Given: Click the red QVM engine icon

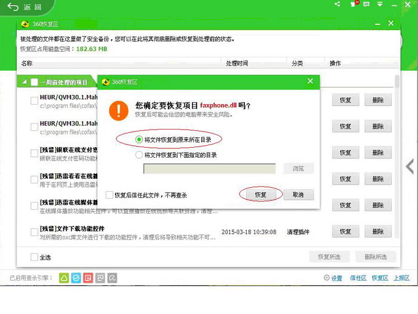Looking at the screenshot, I should (x=88, y=278).
